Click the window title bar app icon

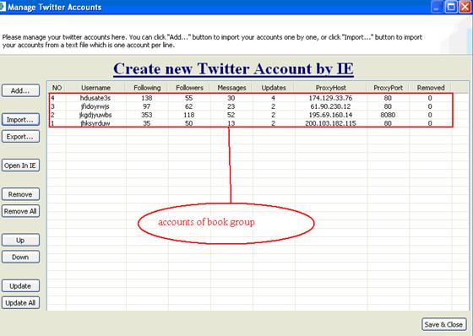3,7
